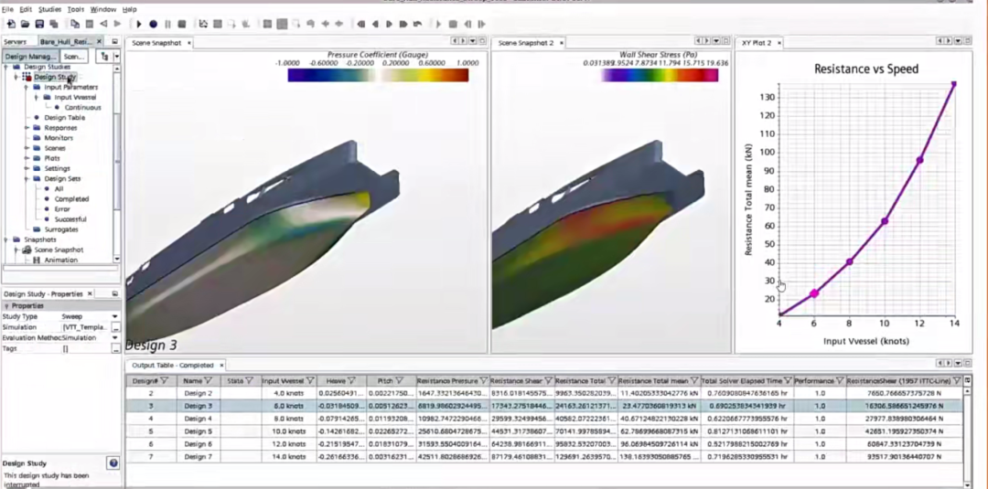Select the Design Manager button
Screen dimensions: 988x489
(29, 57)
